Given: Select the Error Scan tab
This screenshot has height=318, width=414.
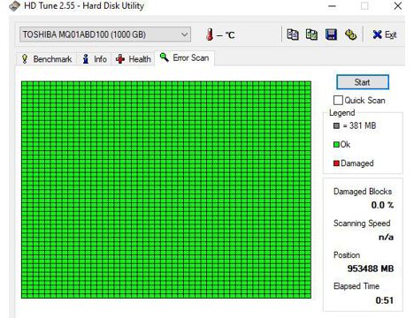Looking at the screenshot, I should (184, 57).
